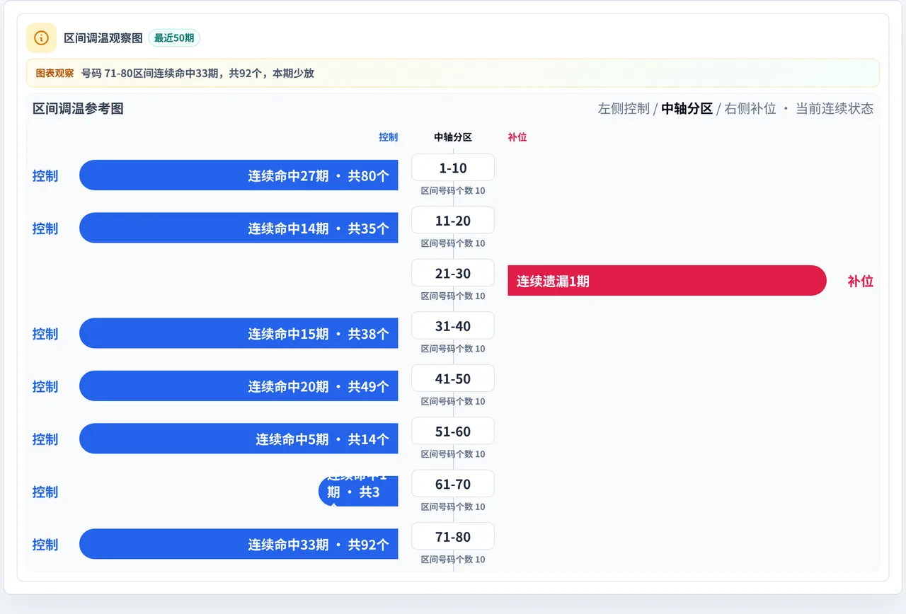Viewport: 906px width, 614px height.
Task: Click the short blue bar in the 61-70 row
Action: tap(358, 492)
